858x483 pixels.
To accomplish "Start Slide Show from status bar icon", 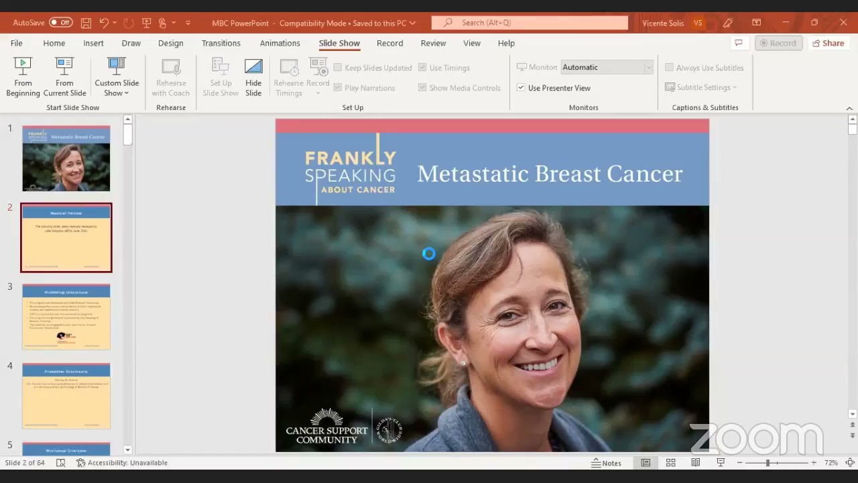I will 721,463.
